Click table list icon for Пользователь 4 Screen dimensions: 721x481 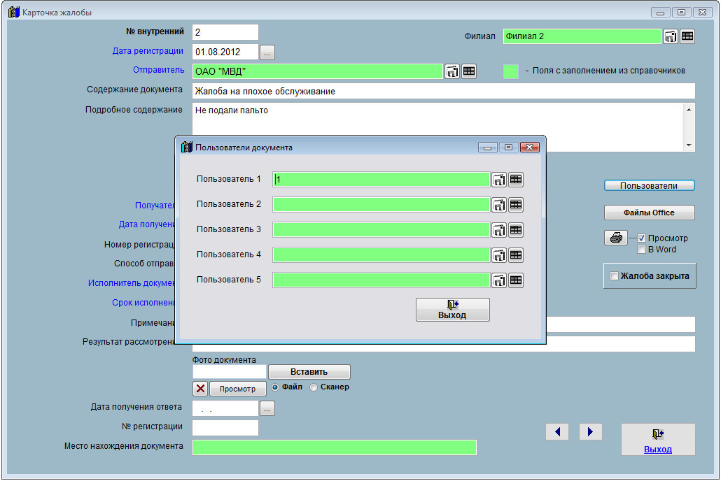point(516,255)
